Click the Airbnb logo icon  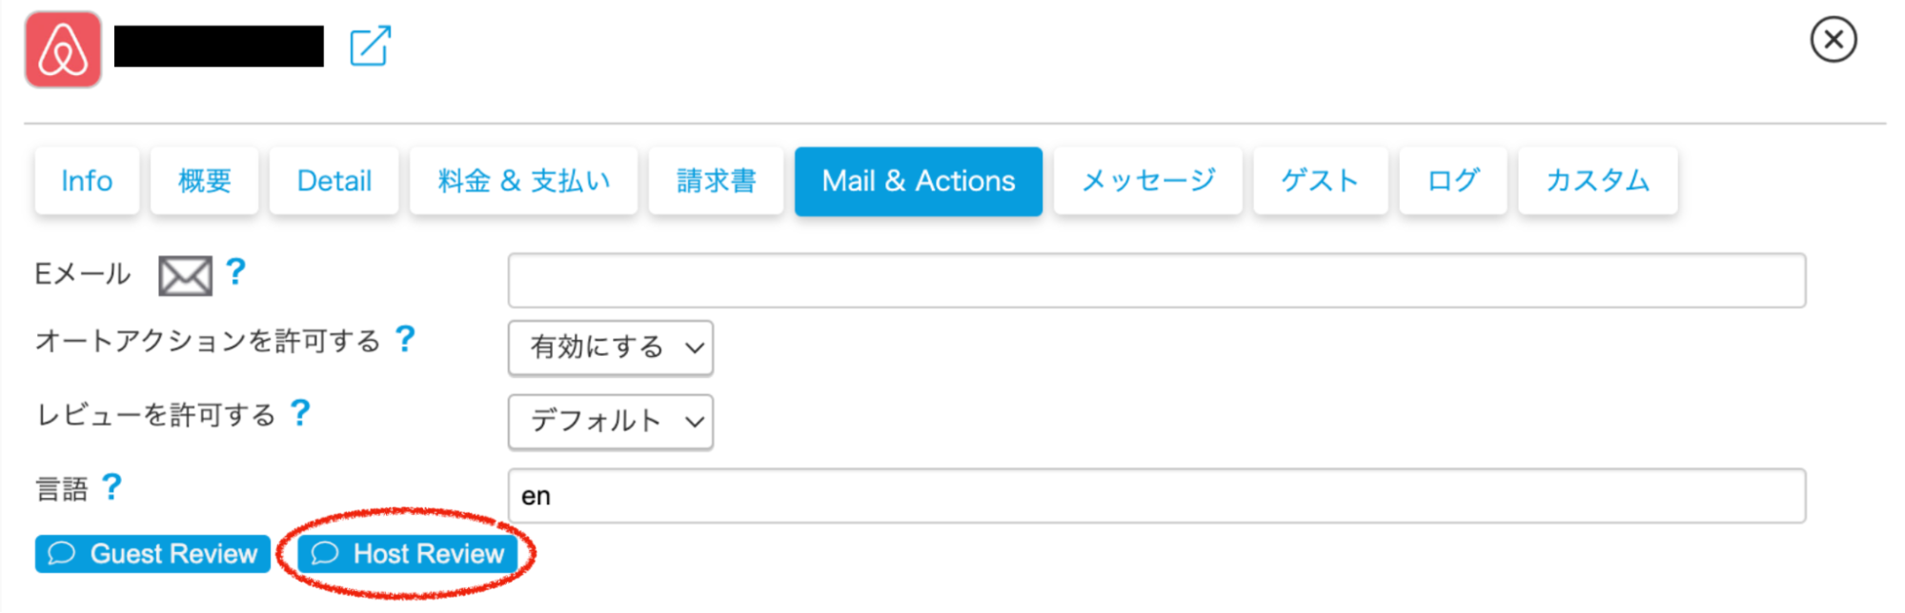tap(63, 49)
